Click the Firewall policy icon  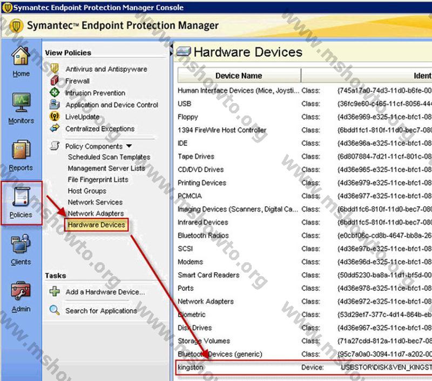point(55,80)
